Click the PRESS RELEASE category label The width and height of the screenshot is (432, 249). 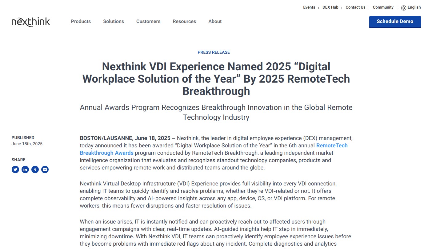pos(214,52)
